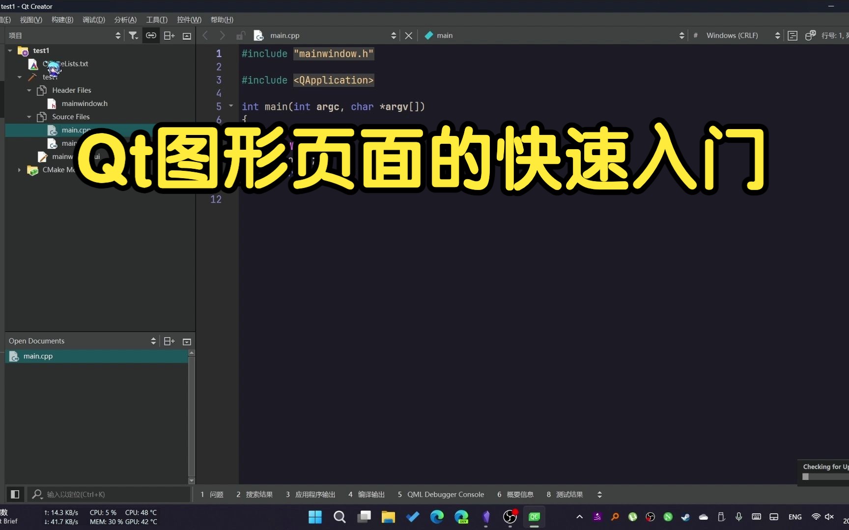This screenshot has width=849, height=530.
Task: Open the 搜索结果 search results pane
Action: (x=255, y=495)
